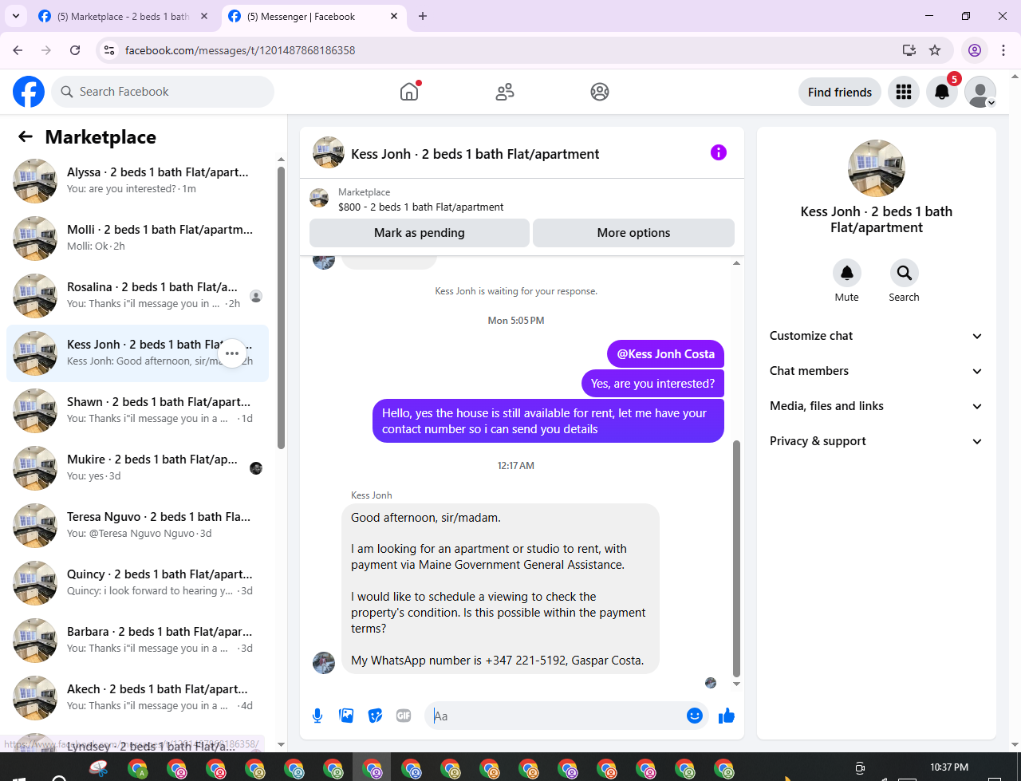Image resolution: width=1021 pixels, height=781 pixels.
Task: Click the Facebook logo home icon
Action: [x=29, y=92]
